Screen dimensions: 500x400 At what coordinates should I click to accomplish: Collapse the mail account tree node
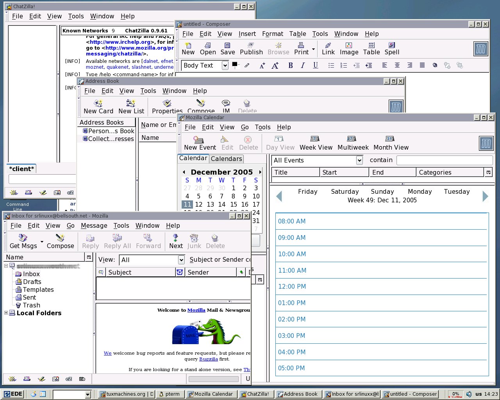click(x=6, y=266)
